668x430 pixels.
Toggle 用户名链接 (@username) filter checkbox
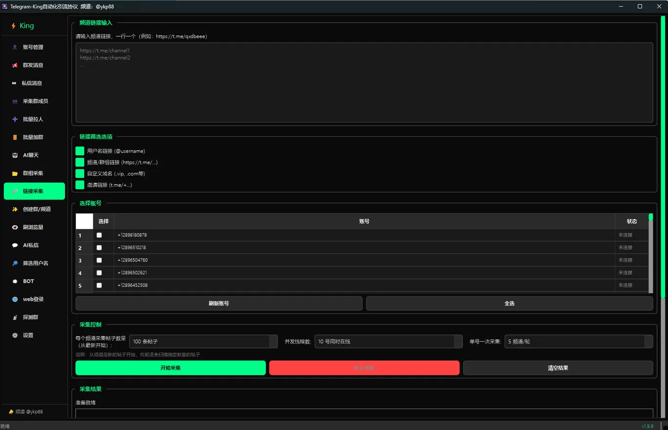(x=80, y=151)
